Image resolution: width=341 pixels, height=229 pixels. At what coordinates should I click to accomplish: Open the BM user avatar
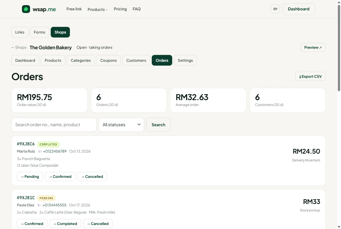click(275, 9)
